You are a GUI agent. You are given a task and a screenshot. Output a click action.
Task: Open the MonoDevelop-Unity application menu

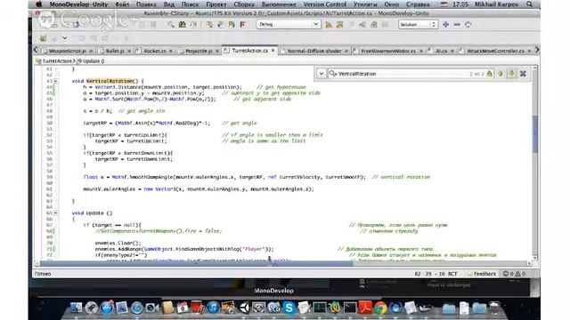pos(78,4)
